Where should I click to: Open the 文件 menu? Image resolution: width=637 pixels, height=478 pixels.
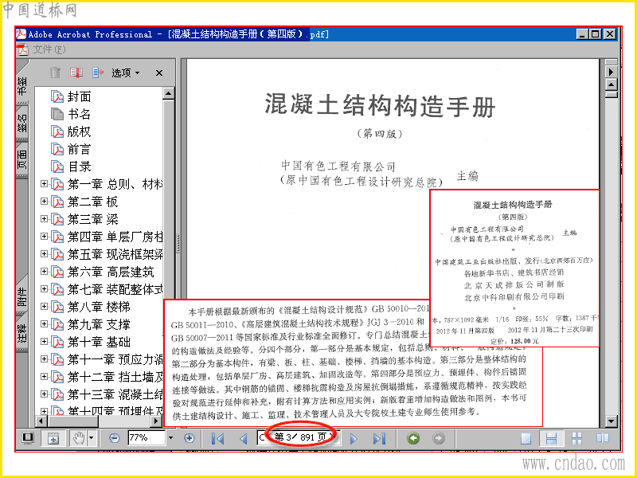pyautogui.click(x=49, y=49)
